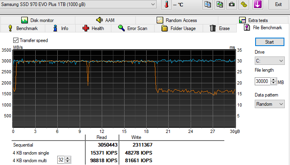Switch to the Error Scan tab

(133, 28)
